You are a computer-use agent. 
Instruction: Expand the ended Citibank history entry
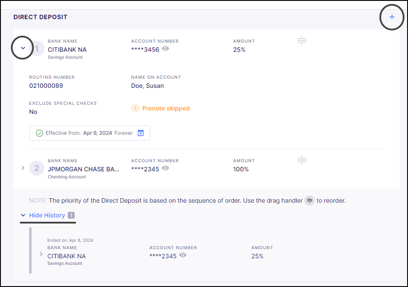pos(41,254)
